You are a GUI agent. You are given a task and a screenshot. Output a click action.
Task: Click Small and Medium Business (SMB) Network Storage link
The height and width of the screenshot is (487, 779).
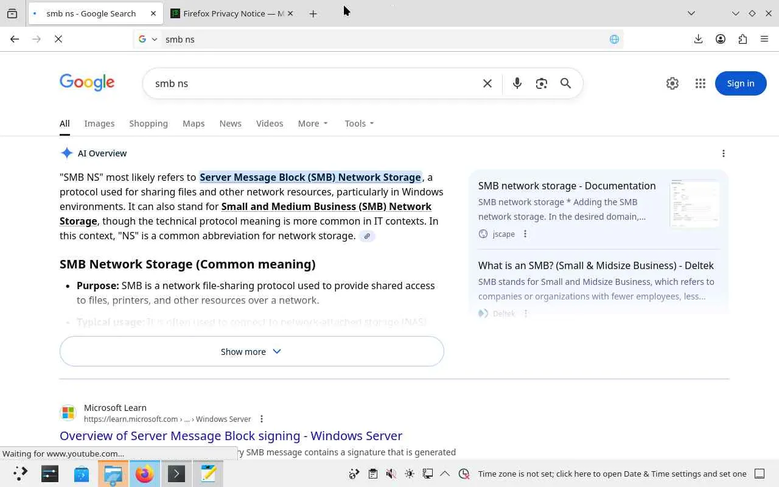(246, 214)
